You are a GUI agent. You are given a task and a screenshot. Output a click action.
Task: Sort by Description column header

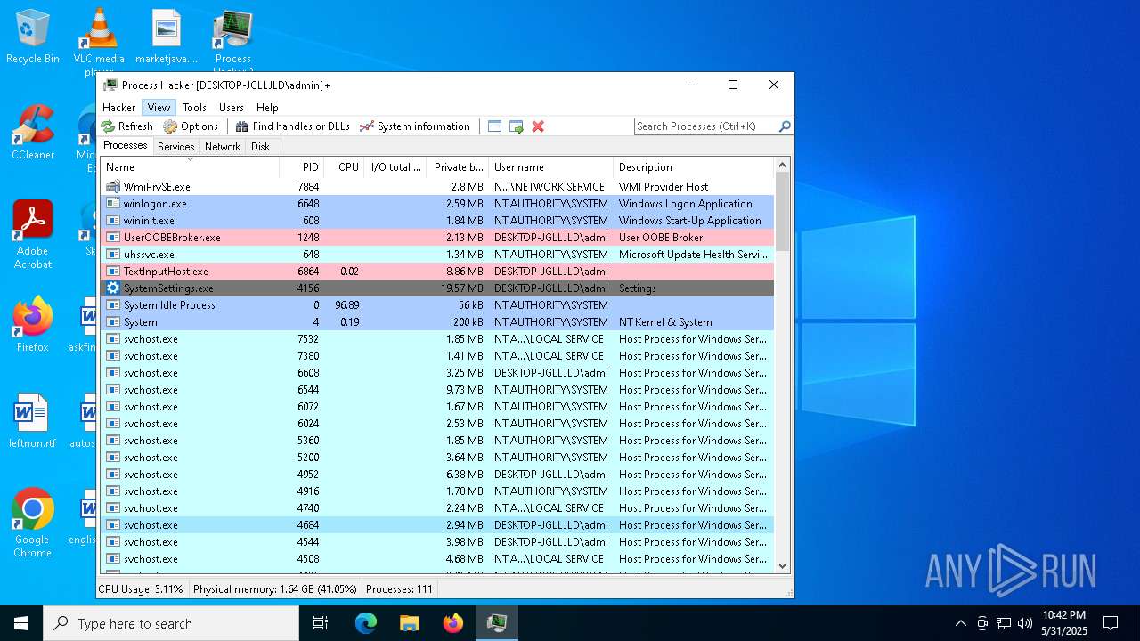(x=694, y=167)
